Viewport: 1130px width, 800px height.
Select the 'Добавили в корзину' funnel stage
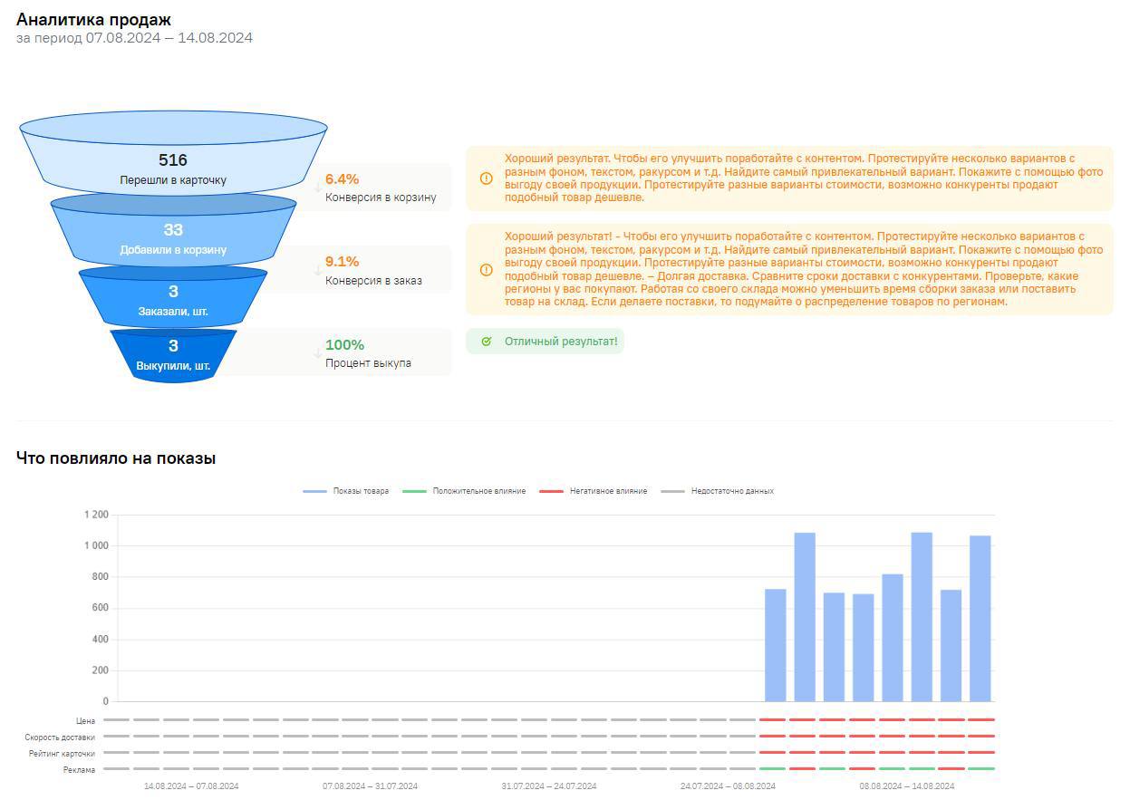click(173, 238)
